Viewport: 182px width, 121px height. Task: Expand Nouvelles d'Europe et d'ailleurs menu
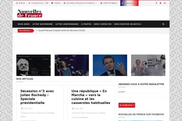pyautogui.click(x=80, y=3)
